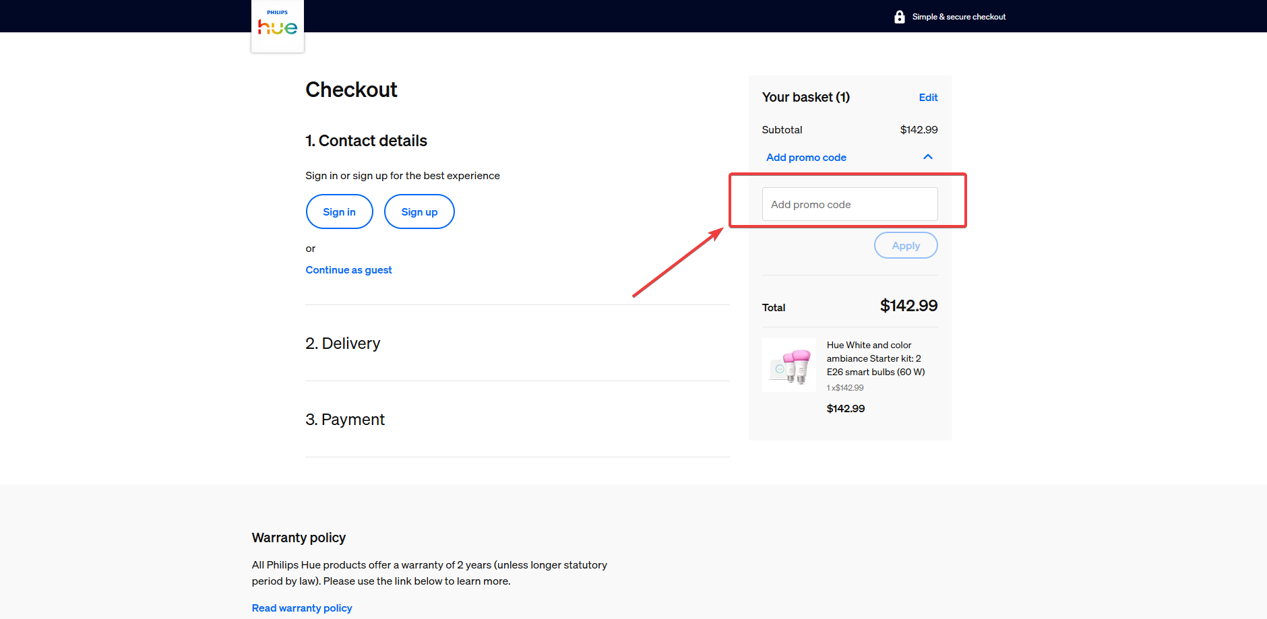Click the Your basket (1) heading
Viewport: 1267px width, 619px height.
(x=806, y=98)
